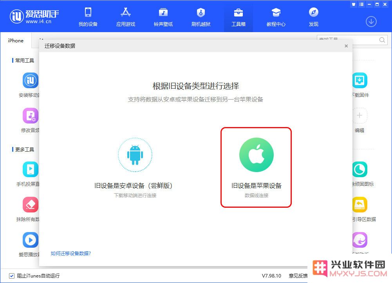Open 如何迁移设备数据 help link
Image resolution: width=392 pixels, height=283 pixels.
click(71, 254)
